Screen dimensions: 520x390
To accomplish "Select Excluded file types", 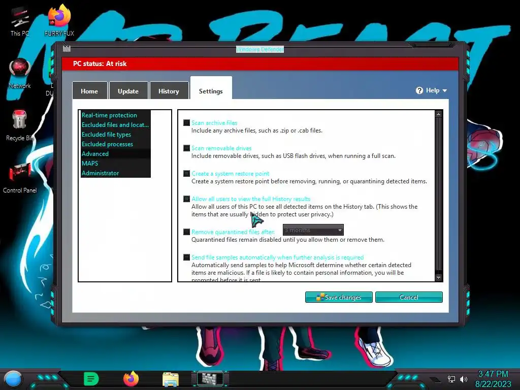I will click(x=116, y=134).
